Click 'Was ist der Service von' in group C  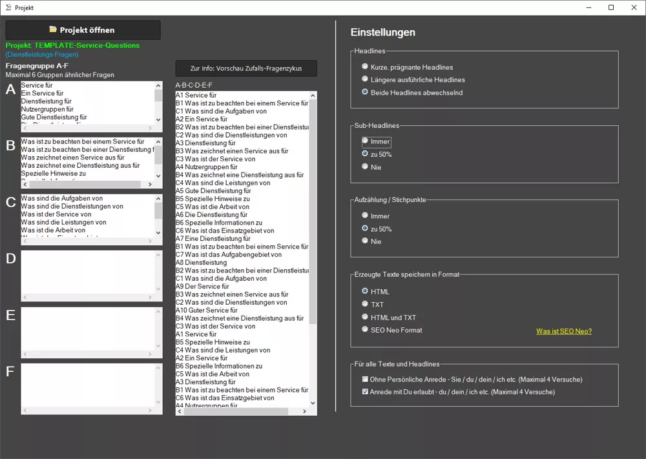(56, 214)
